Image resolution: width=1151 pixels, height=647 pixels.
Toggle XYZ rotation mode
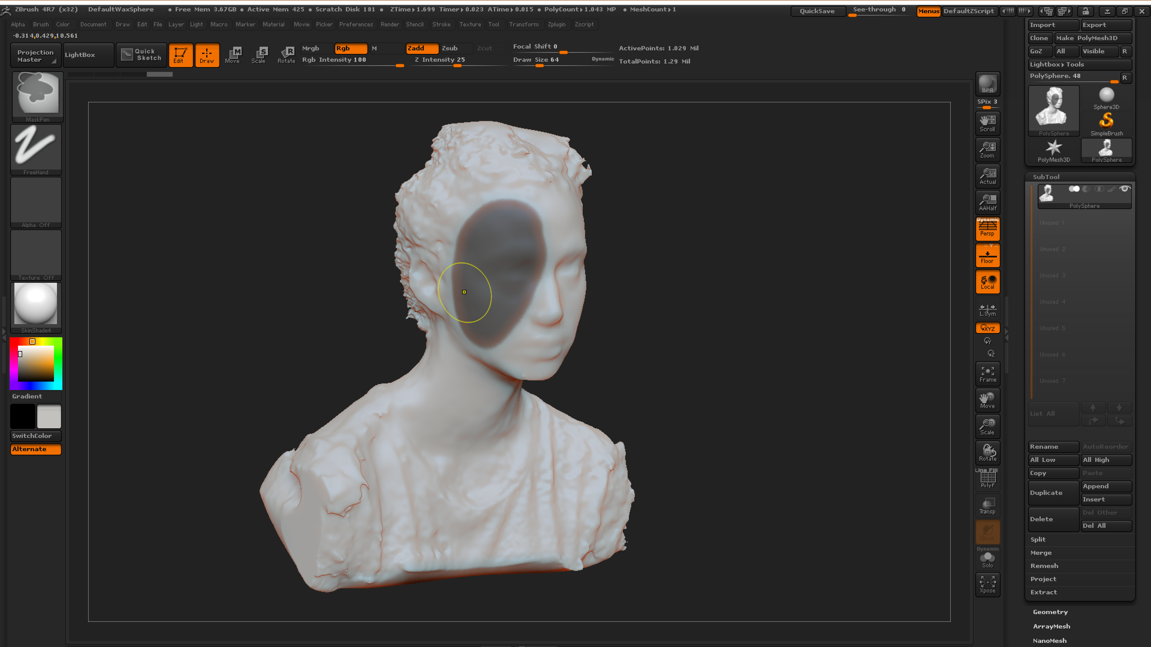click(x=987, y=328)
